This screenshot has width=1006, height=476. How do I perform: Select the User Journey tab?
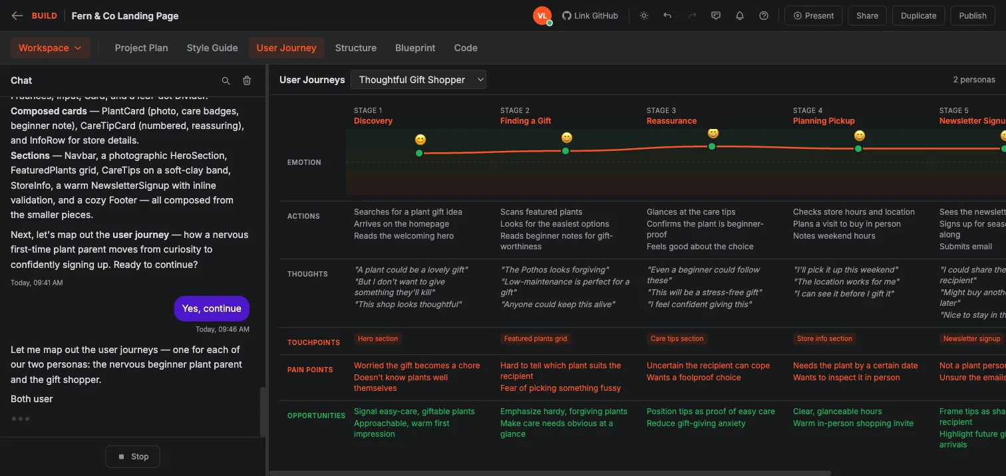tap(286, 48)
